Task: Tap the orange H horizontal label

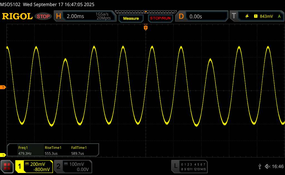Action: [x=58, y=16]
